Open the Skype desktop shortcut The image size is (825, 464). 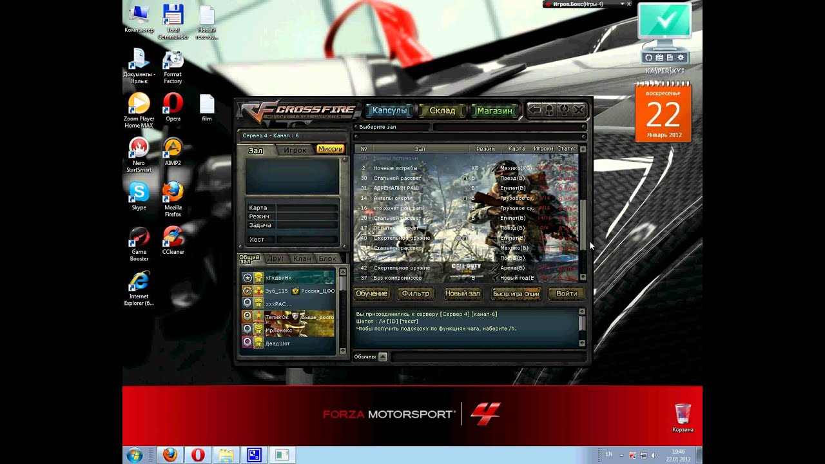139,197
